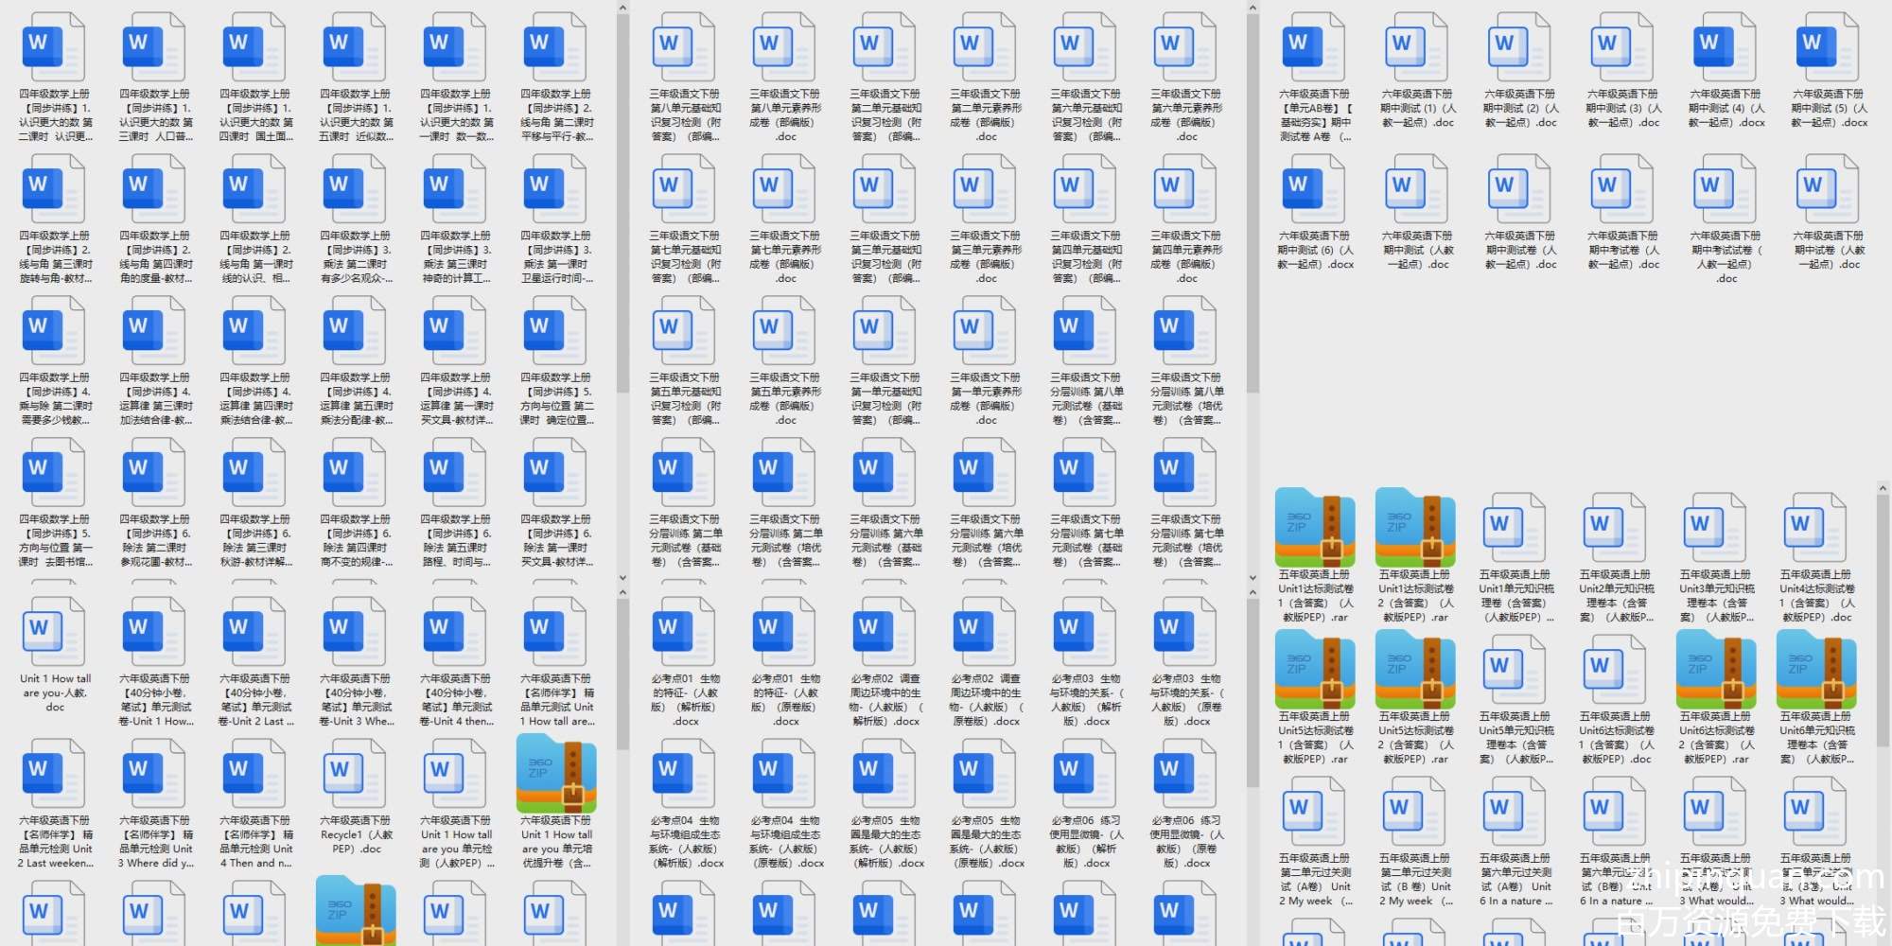Click Word icon for 必考点04 生物与环境组成生态系统 解析版

(685, 774)
